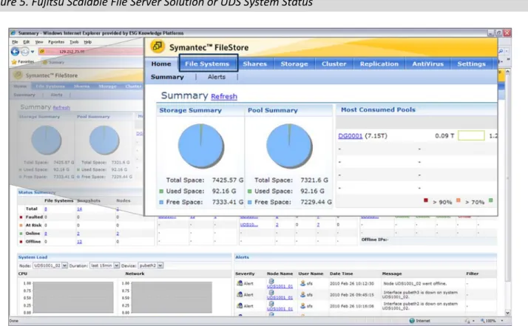
Task: Click sfs user icon in 10:12:30 row
Action: [x=302, y=283]
